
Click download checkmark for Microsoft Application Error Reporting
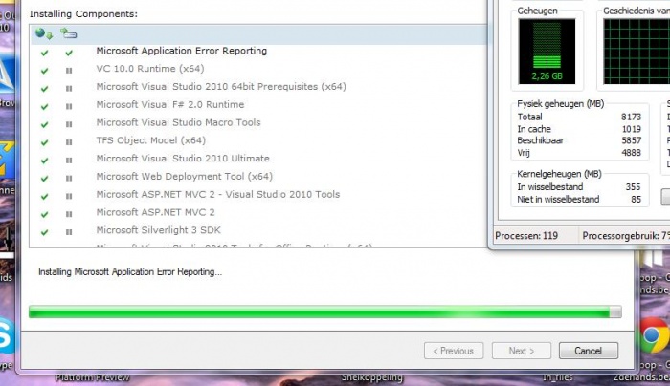coord(44,53)
